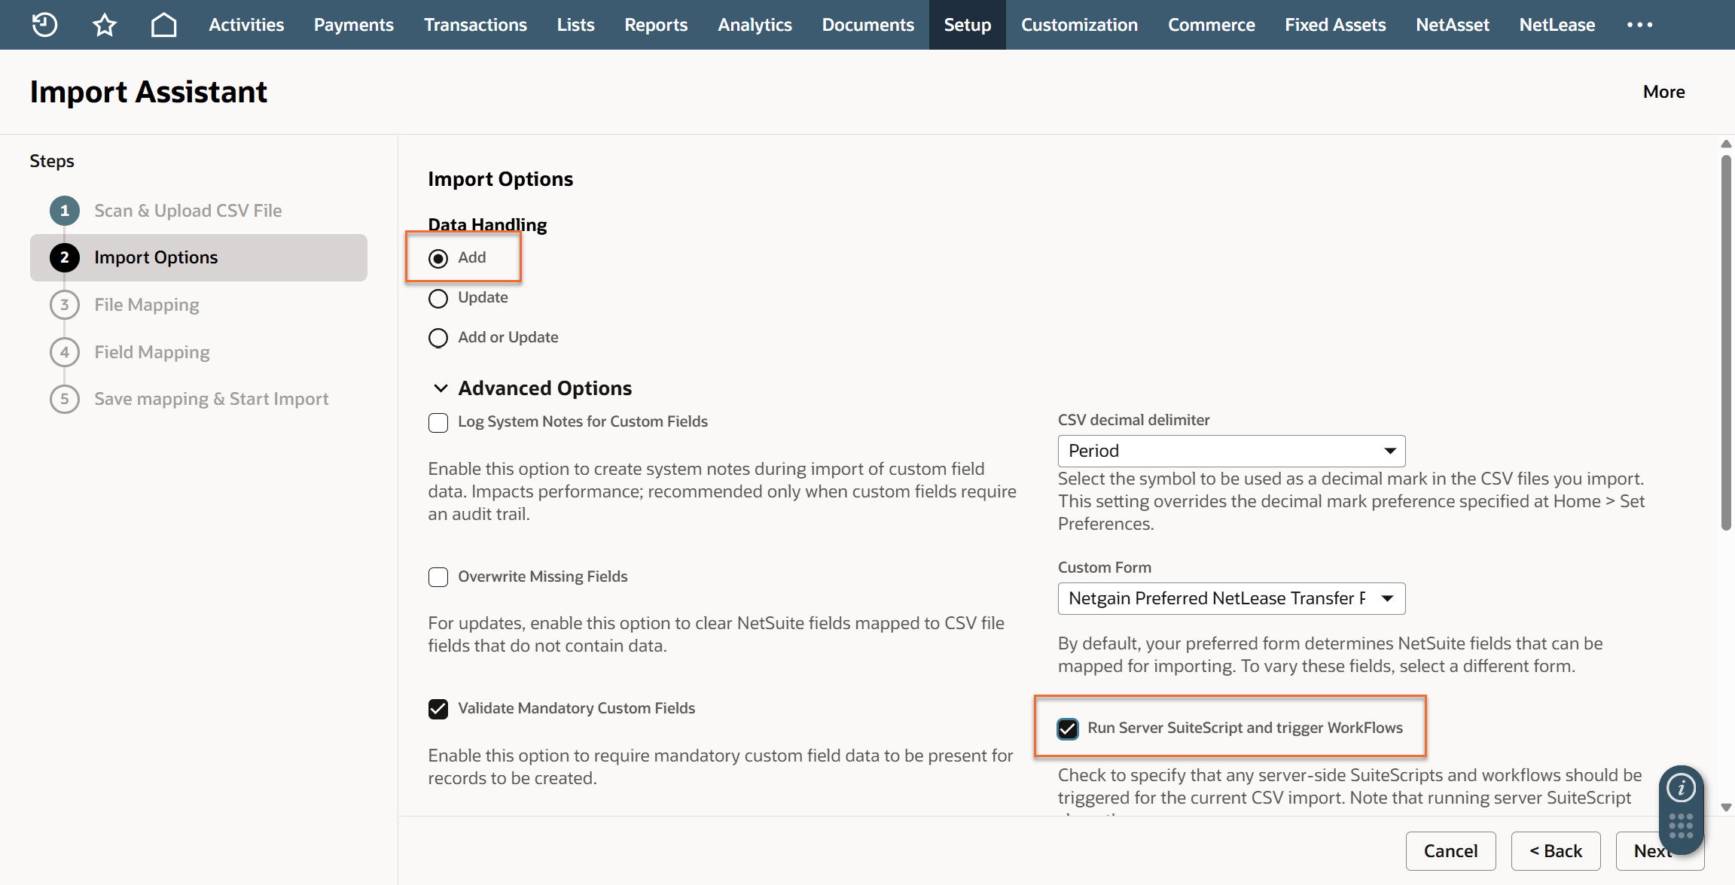Click the Shortcuts star icon
This screenshot has height=885, width=1735.
104,25
